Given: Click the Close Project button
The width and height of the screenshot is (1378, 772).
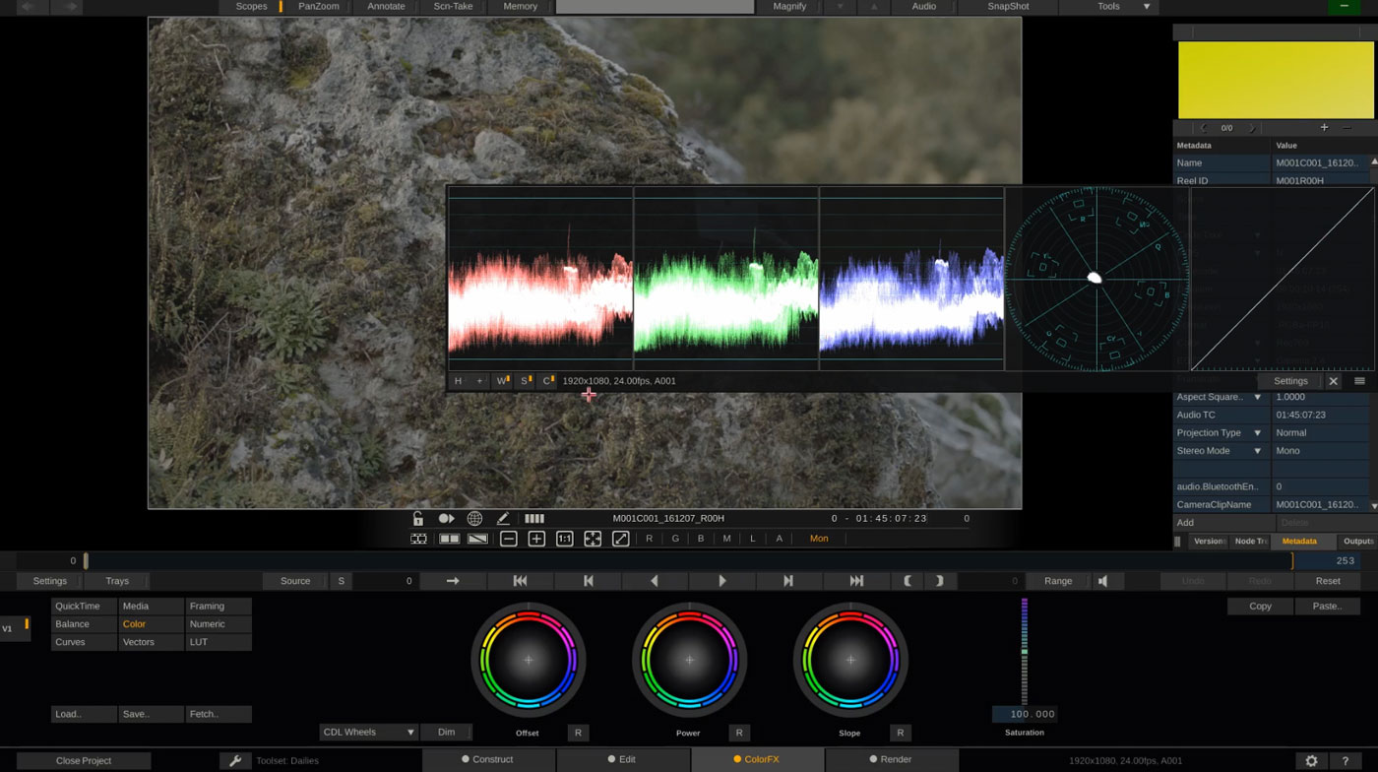Looking at the screenshot, I should (x=84, y=761).
